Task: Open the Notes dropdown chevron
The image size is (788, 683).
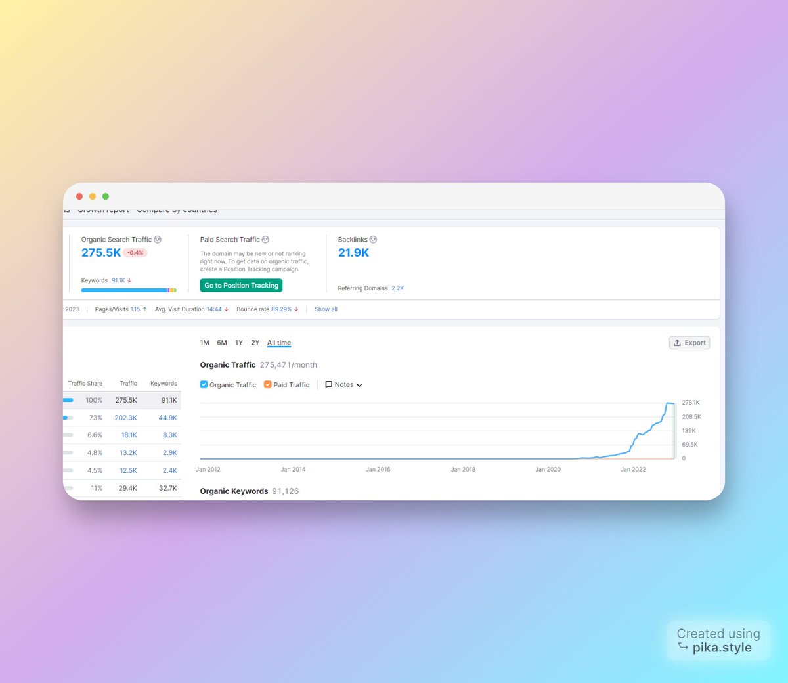Action: click(359, 386)
